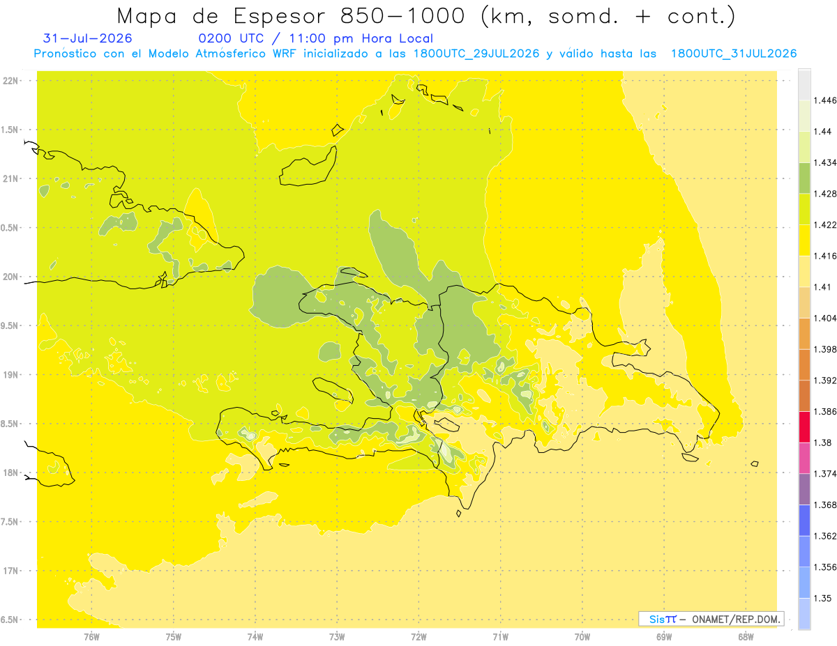Click the legend value '1.38'

(x=822, y=443)
